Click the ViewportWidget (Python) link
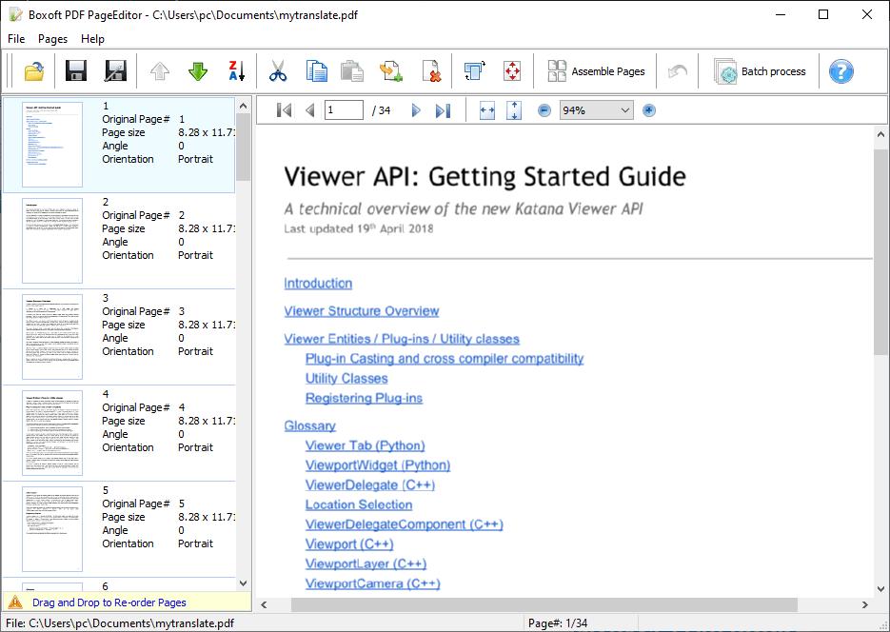 click(x=378, y=465)
